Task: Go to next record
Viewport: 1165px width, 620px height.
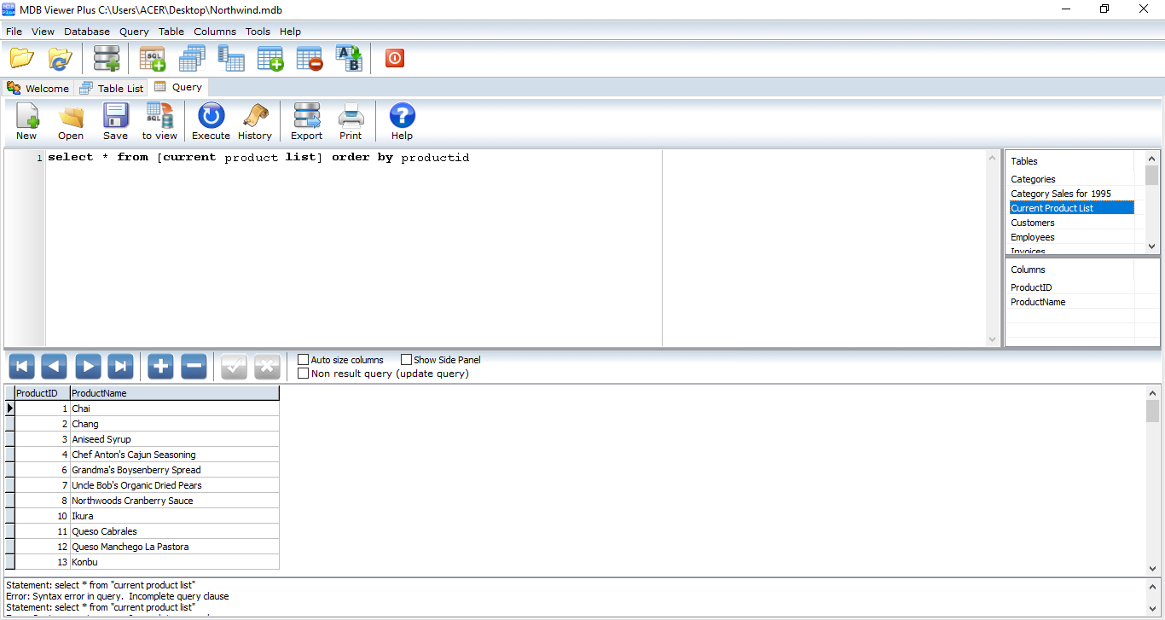Action: (88, 367)
